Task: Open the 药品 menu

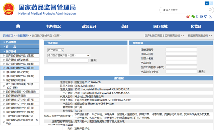Action: pyautogui.click(x=125, y=26)
